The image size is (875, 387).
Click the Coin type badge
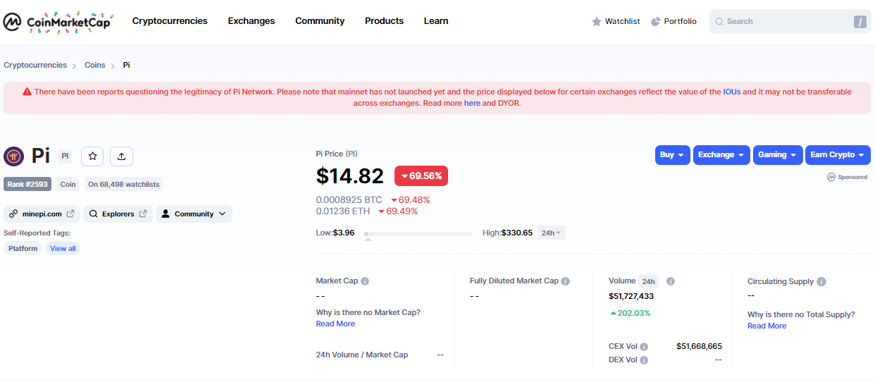(x=68, y=184)
